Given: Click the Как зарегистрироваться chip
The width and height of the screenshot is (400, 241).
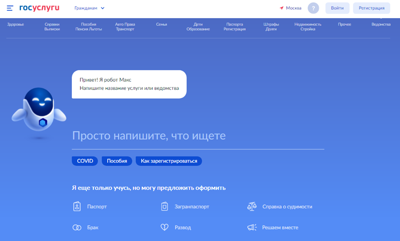Looking at the screenshot, I should [x=169, y=161].
